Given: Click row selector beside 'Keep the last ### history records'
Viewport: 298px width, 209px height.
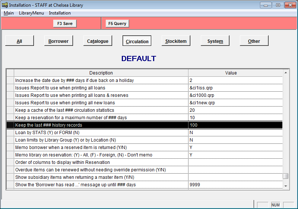Looking at the screenshot, I should (x=10, y=125).
